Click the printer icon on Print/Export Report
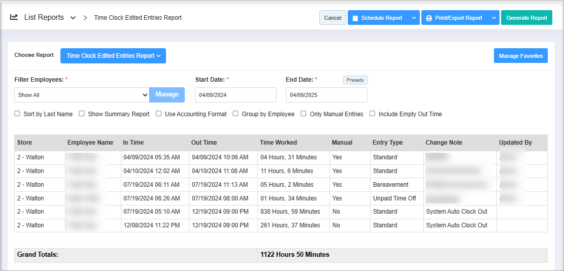 click(x=429, y=18)
